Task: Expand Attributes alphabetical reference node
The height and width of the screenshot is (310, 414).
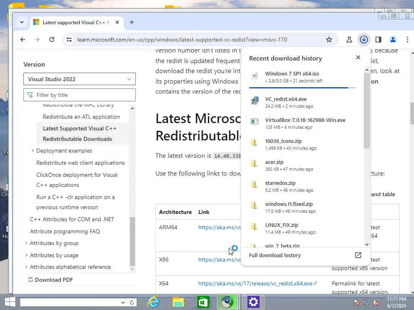Action: click(26, 267)
